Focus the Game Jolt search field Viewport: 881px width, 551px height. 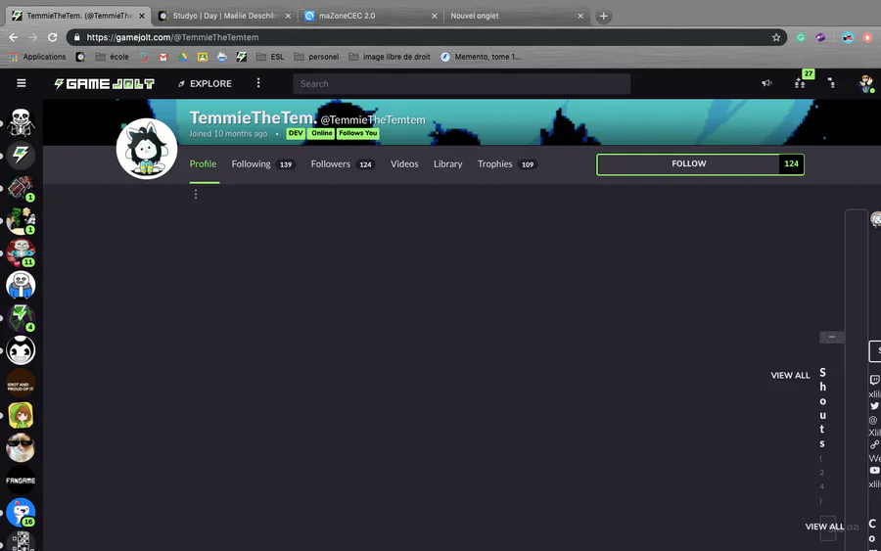point(461,84)
